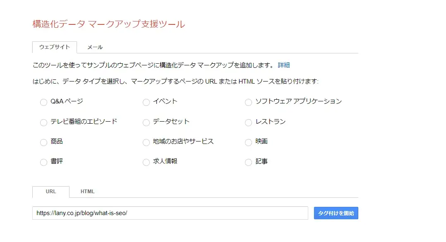Click the 構造化データ マークアップ支援ツール heading
The width and height of the screenshot is (446, 242).
pyautogui.click(x=107, y=24)
